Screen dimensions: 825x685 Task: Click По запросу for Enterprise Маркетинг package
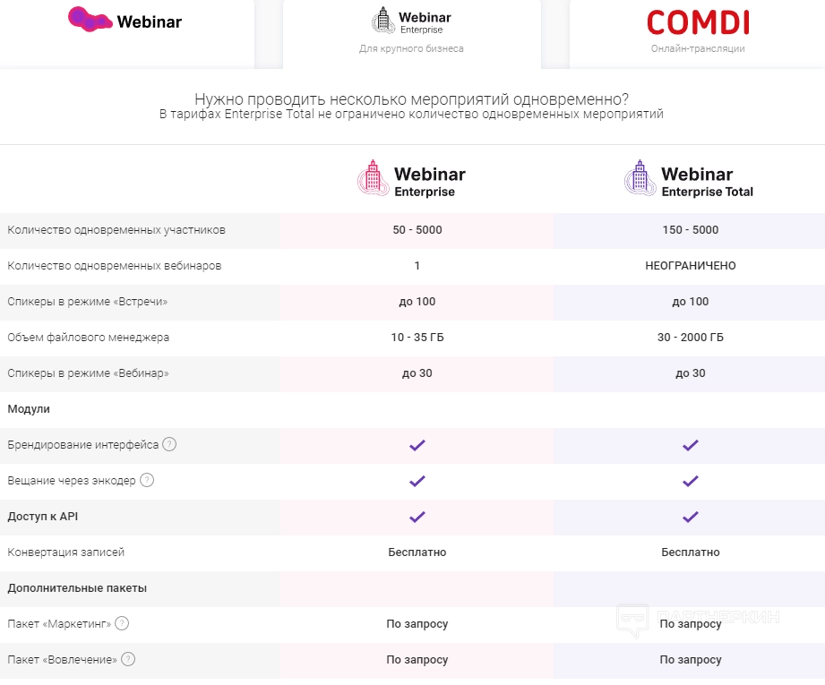417,624
